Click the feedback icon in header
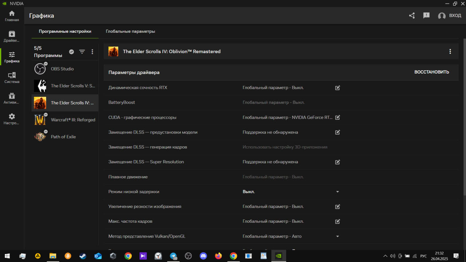The image size is (466, 262). pyautogui.click(x=426, y=16)
